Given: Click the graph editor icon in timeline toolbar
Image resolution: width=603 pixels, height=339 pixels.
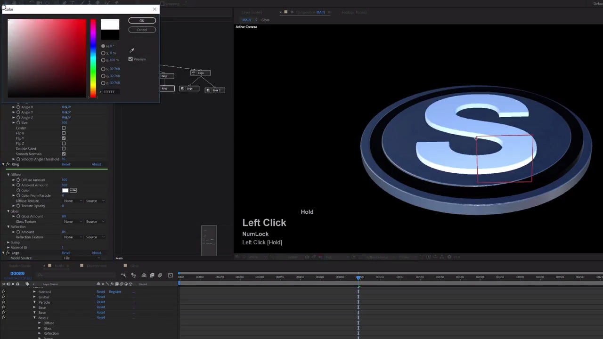Looking at the screenshot, I should click(x=170, y=275).
